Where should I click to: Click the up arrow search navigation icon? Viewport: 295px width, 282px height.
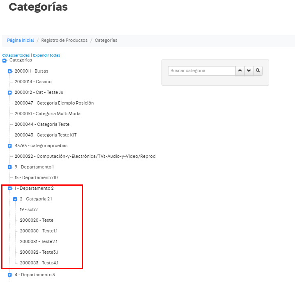[x=240, y=70]
